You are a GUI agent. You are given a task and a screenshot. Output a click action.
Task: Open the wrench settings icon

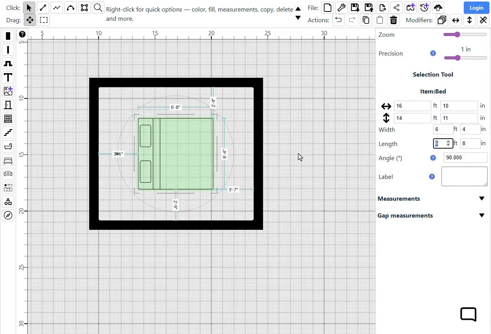(x=341, y=8)
